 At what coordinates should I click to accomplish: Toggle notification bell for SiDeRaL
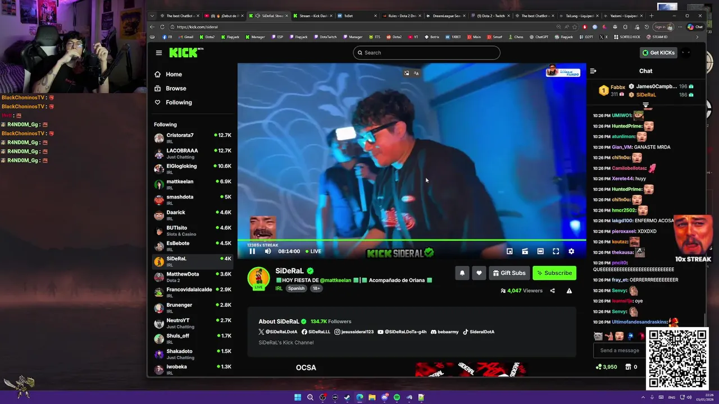(x=462, y=273)
